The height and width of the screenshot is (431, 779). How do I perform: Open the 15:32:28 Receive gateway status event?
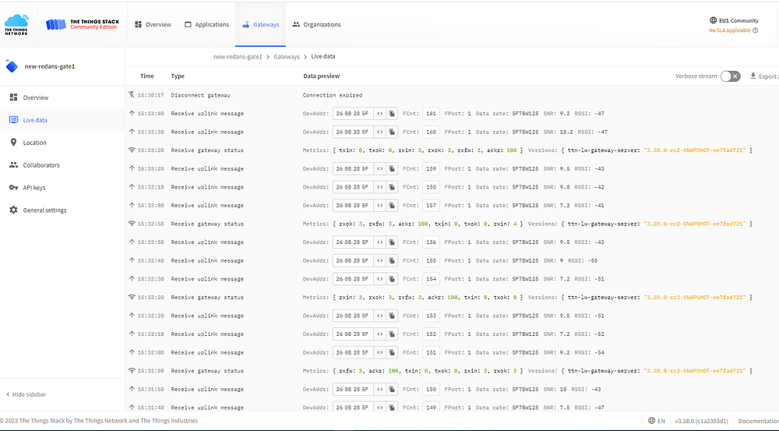coord(452,297)
